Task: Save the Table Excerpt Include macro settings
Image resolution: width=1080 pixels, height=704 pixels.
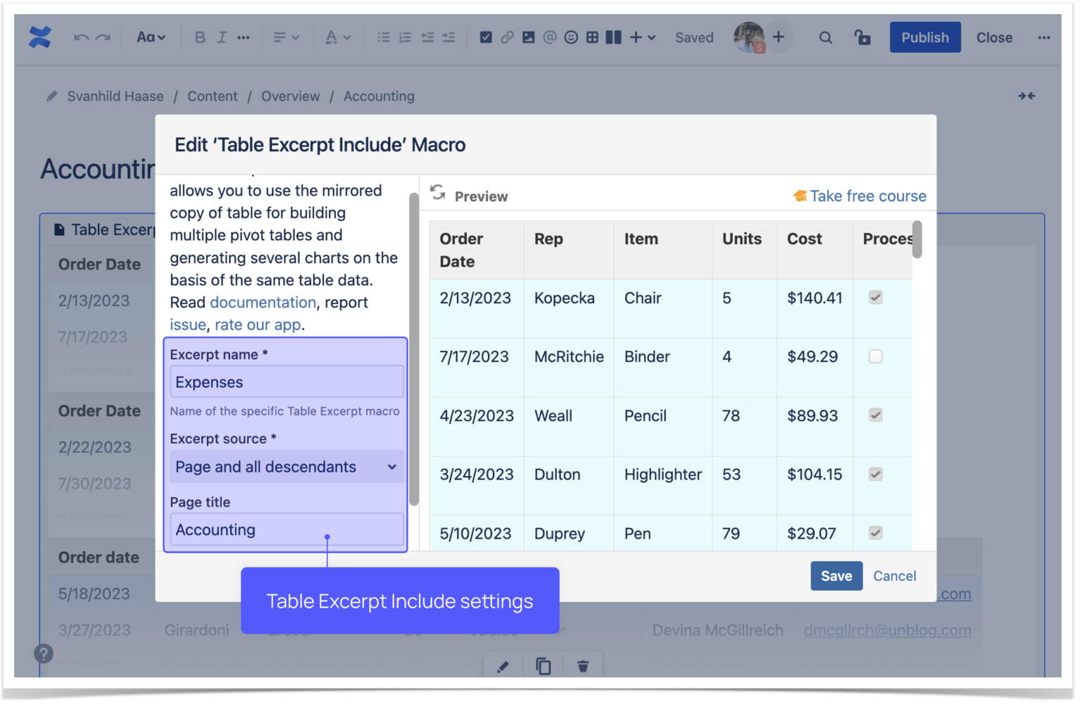Action: click(x=836, y=575)
